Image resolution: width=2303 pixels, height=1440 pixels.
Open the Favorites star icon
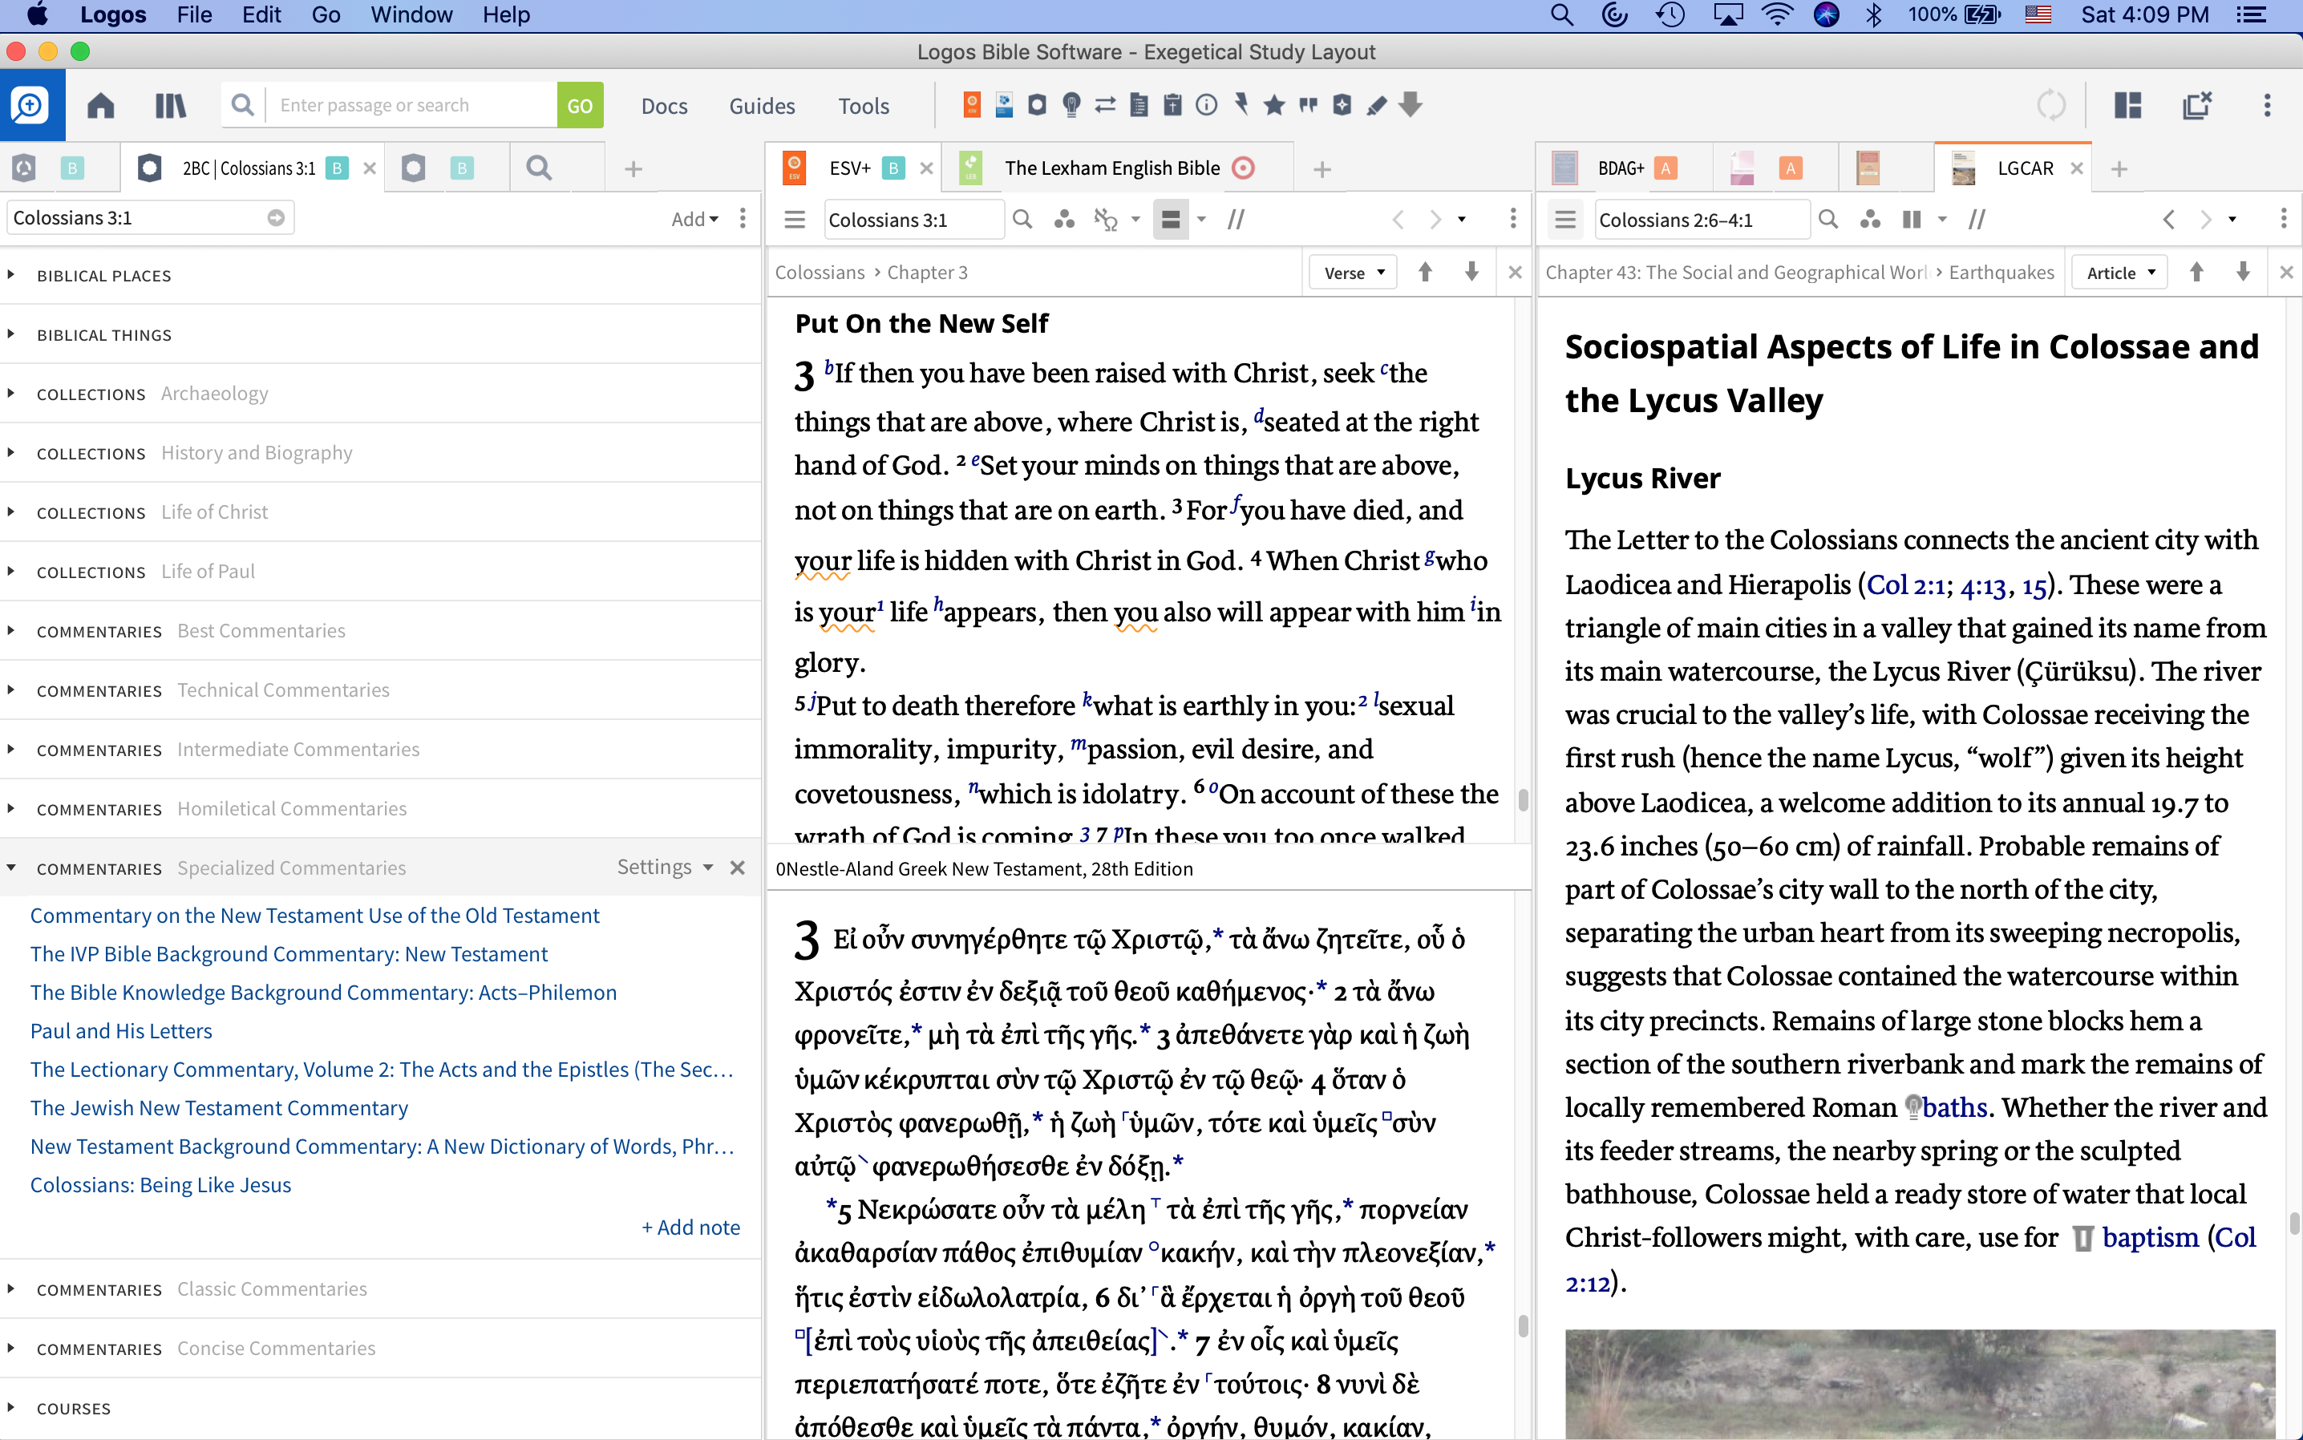coord(1273,105)
